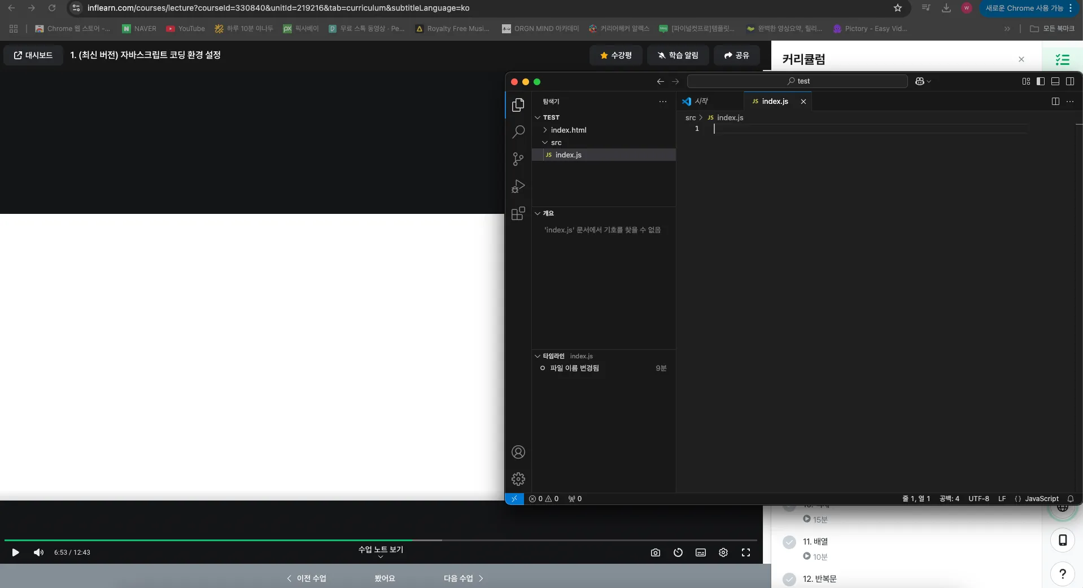Open the curriculum list icon

1063,59
